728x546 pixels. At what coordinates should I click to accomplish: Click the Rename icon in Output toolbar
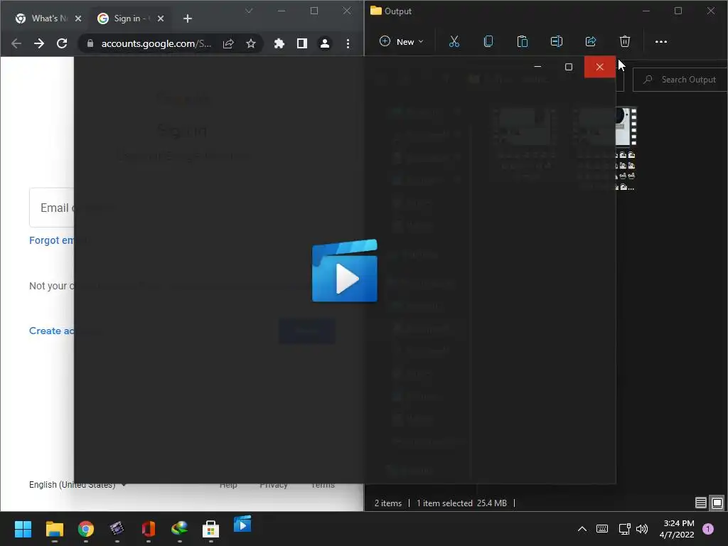point(556,42)
